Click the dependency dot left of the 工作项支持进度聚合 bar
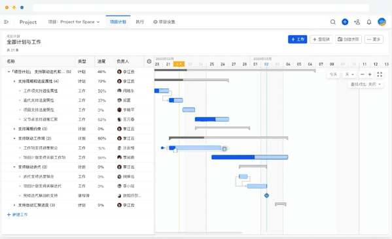The image size is (392, 239). [x=162, y=148]
